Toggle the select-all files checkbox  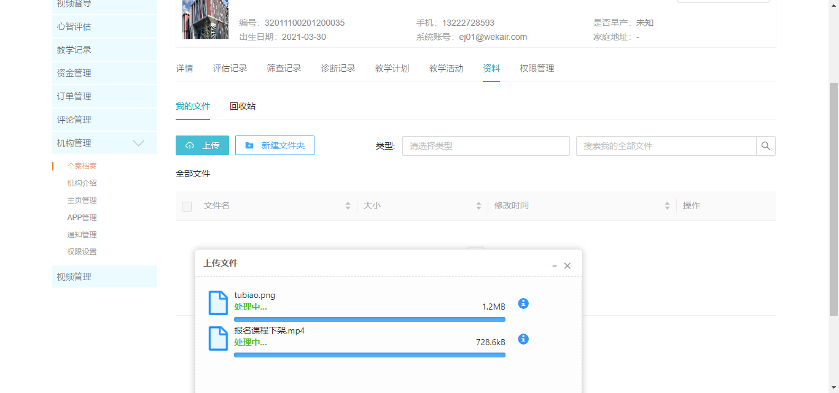(187, 207)
